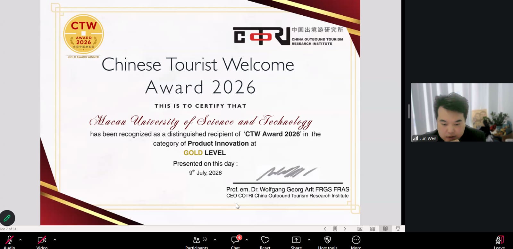
Task: Leave the meeting
Action: pos(500,242)
